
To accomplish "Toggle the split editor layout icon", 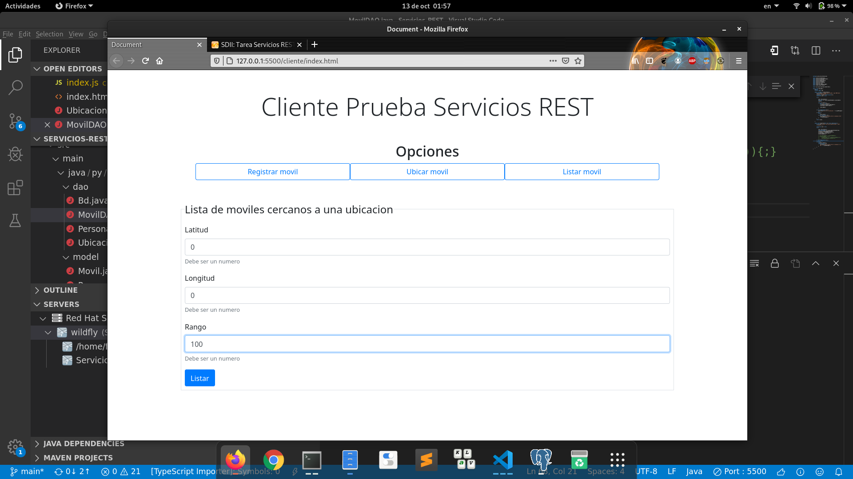I will 816,51.
